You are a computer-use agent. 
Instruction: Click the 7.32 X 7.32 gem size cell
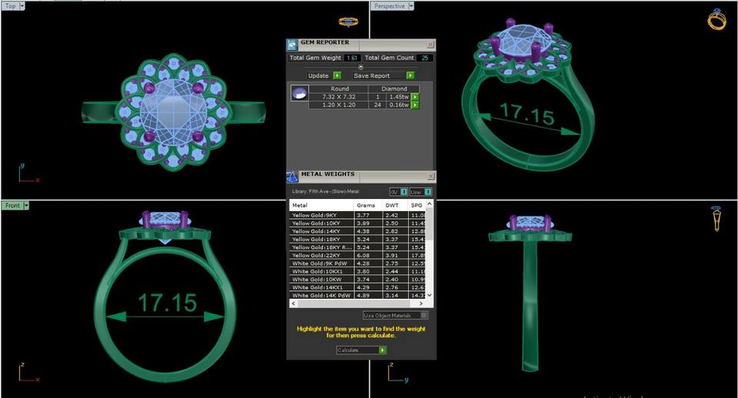[338, 97]
